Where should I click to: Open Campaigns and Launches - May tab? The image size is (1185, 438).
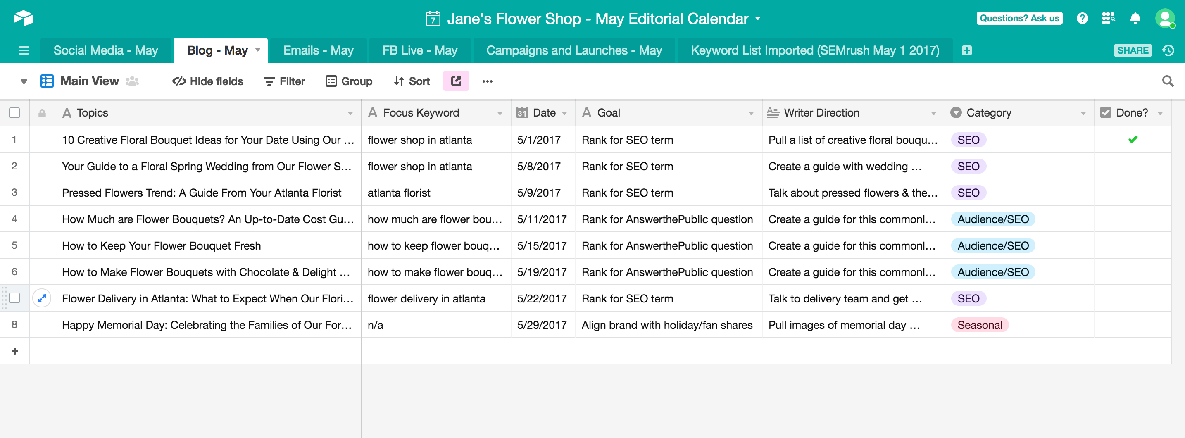tap(573, 50)
